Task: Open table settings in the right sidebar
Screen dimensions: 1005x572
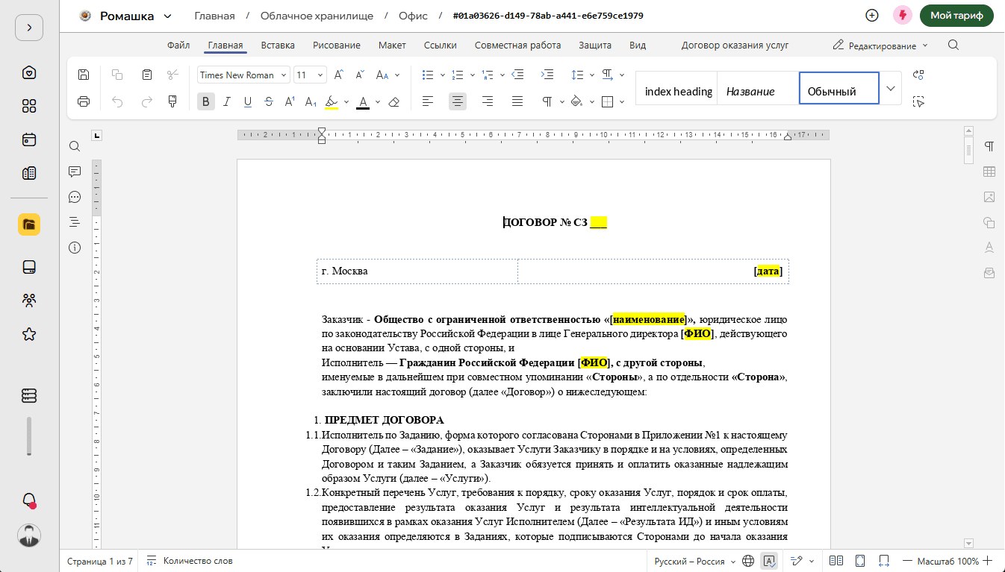Action: (x=989, y=172)
